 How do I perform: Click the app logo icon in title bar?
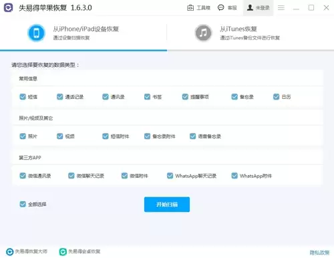click(9, 8)
